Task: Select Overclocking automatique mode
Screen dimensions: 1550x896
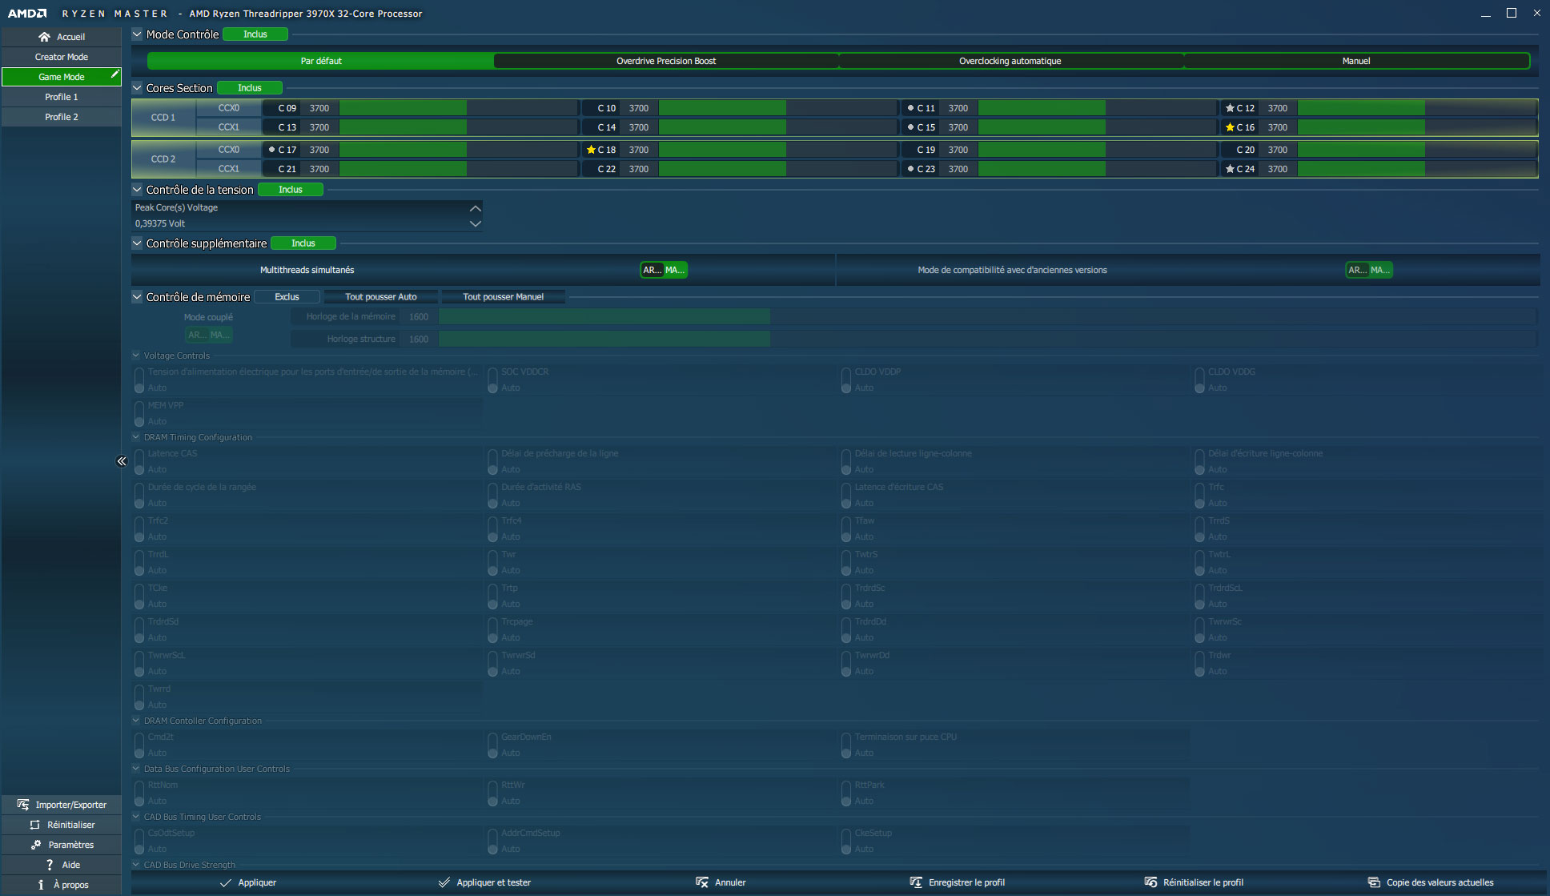Action: [x=1010, y=61]
